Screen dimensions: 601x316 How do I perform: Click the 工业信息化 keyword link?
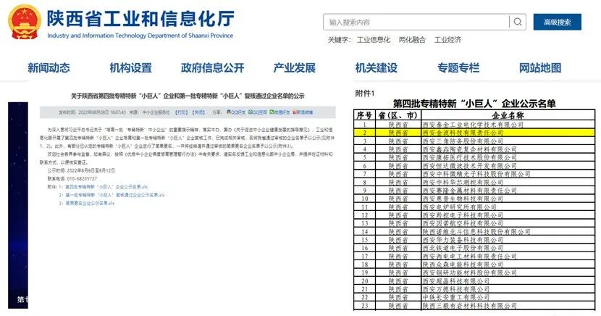coord(374,39)
